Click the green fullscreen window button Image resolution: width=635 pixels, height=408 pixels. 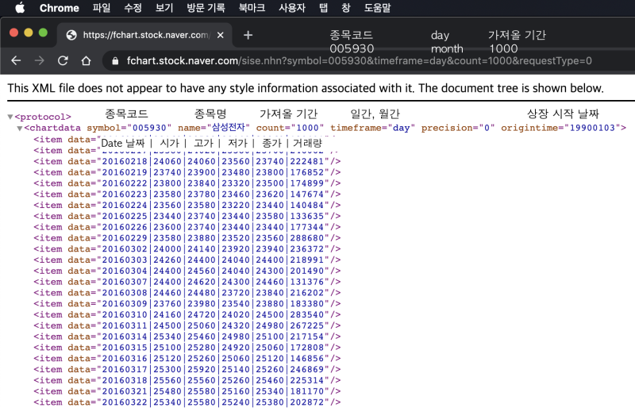(x=43, y=33)
